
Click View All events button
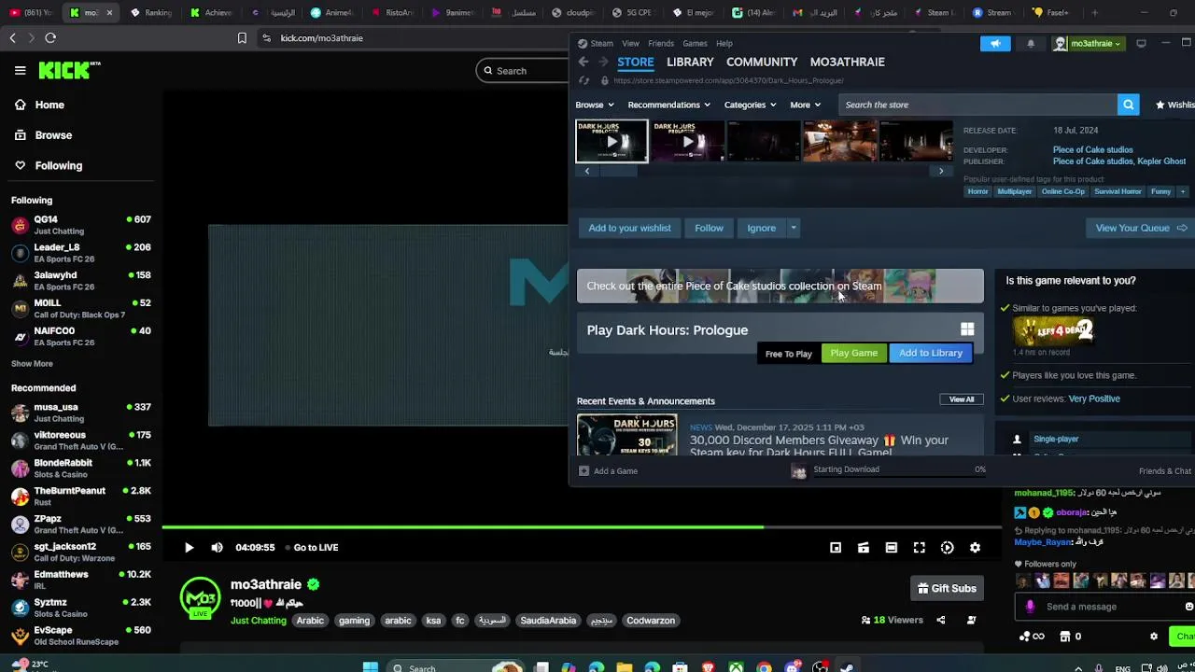click(x=962, y=399)
